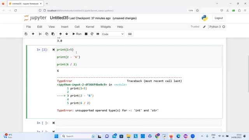Run cell In [2] with its side run icon
This screenshot has height=140, width=249.
[54, 50]
